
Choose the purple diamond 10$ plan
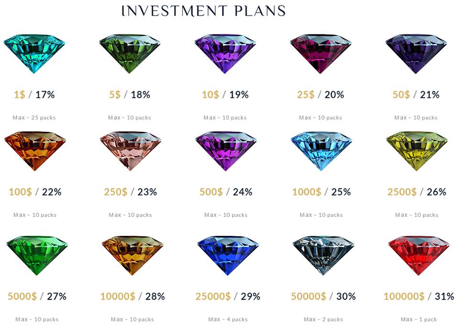click(225, 54)
